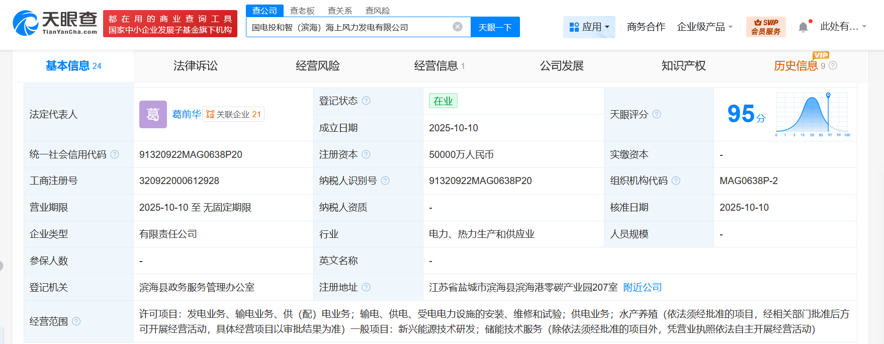884x344 pixels.
Task: Open the notification bell
Action: click(x=803, y=27)
